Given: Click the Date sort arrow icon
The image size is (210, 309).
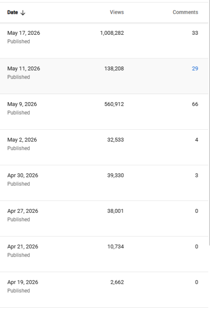Looking at the screenshot, I should 23,12.
